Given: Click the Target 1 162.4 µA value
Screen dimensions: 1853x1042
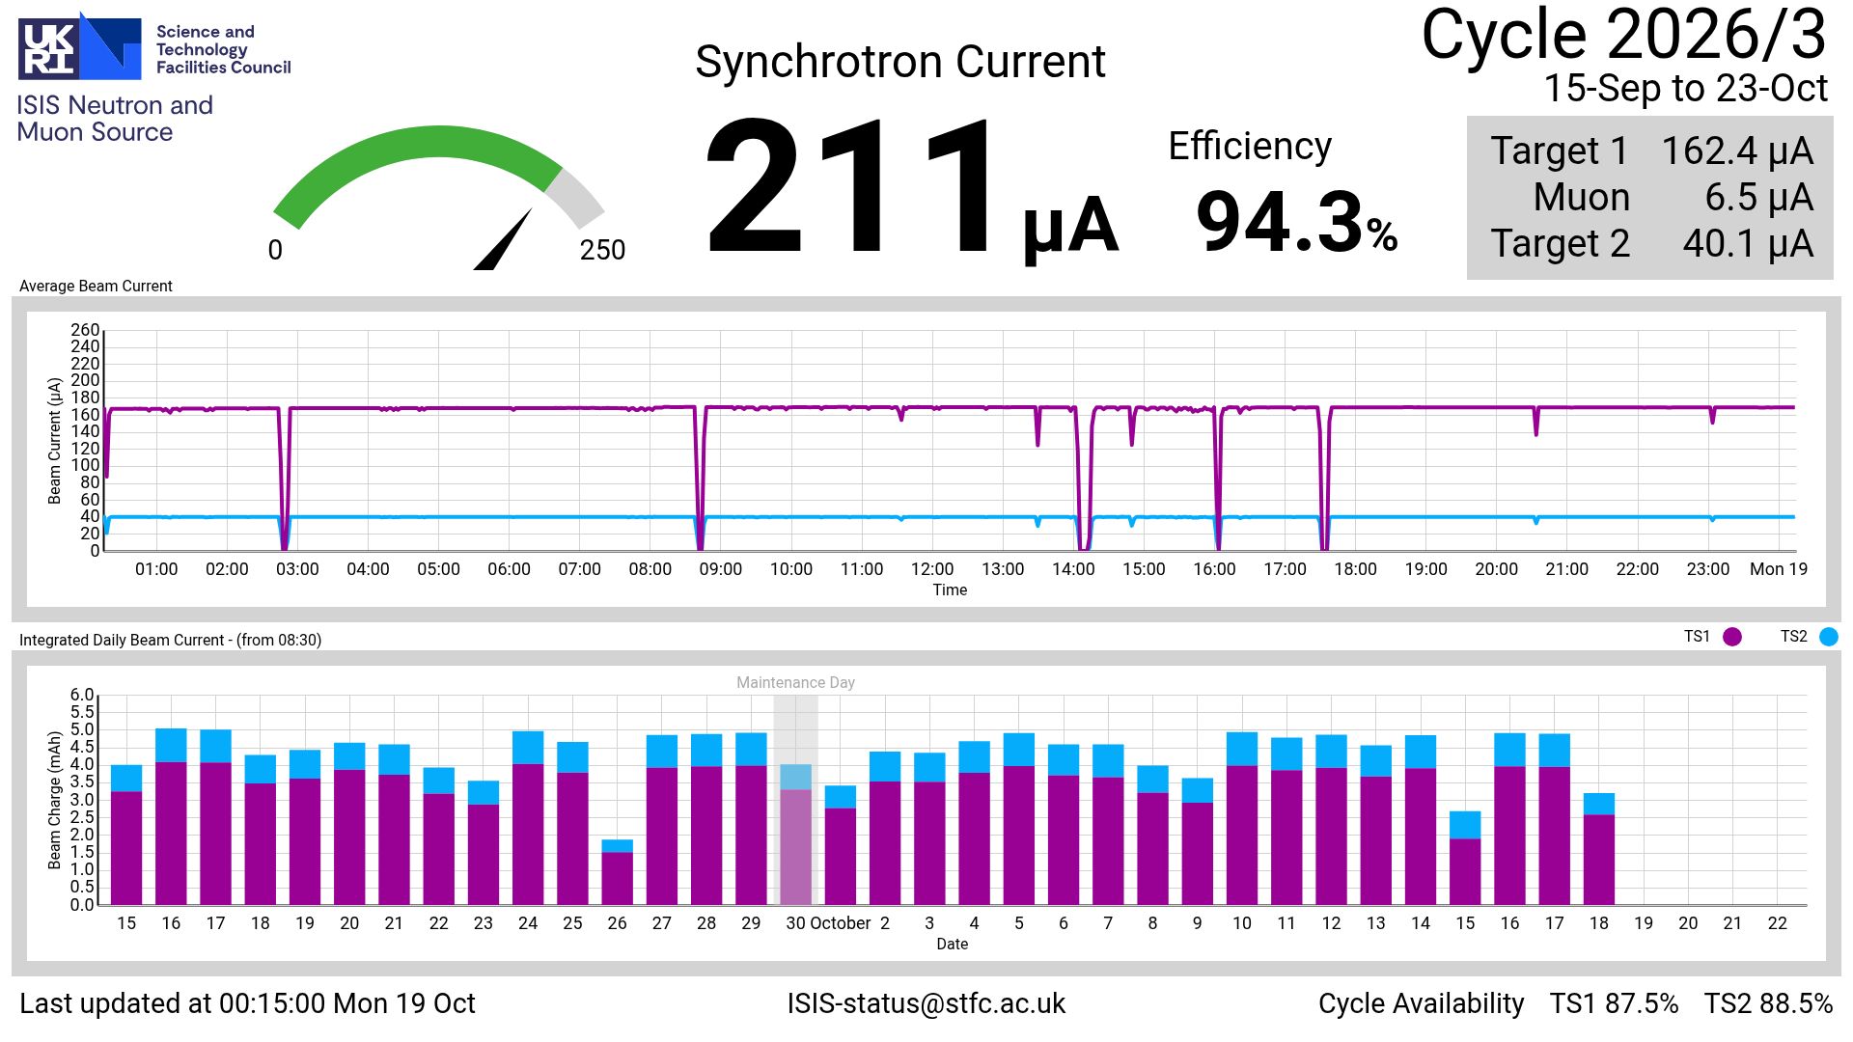Looking at the screenshot, I should (x=1737, y=151).
